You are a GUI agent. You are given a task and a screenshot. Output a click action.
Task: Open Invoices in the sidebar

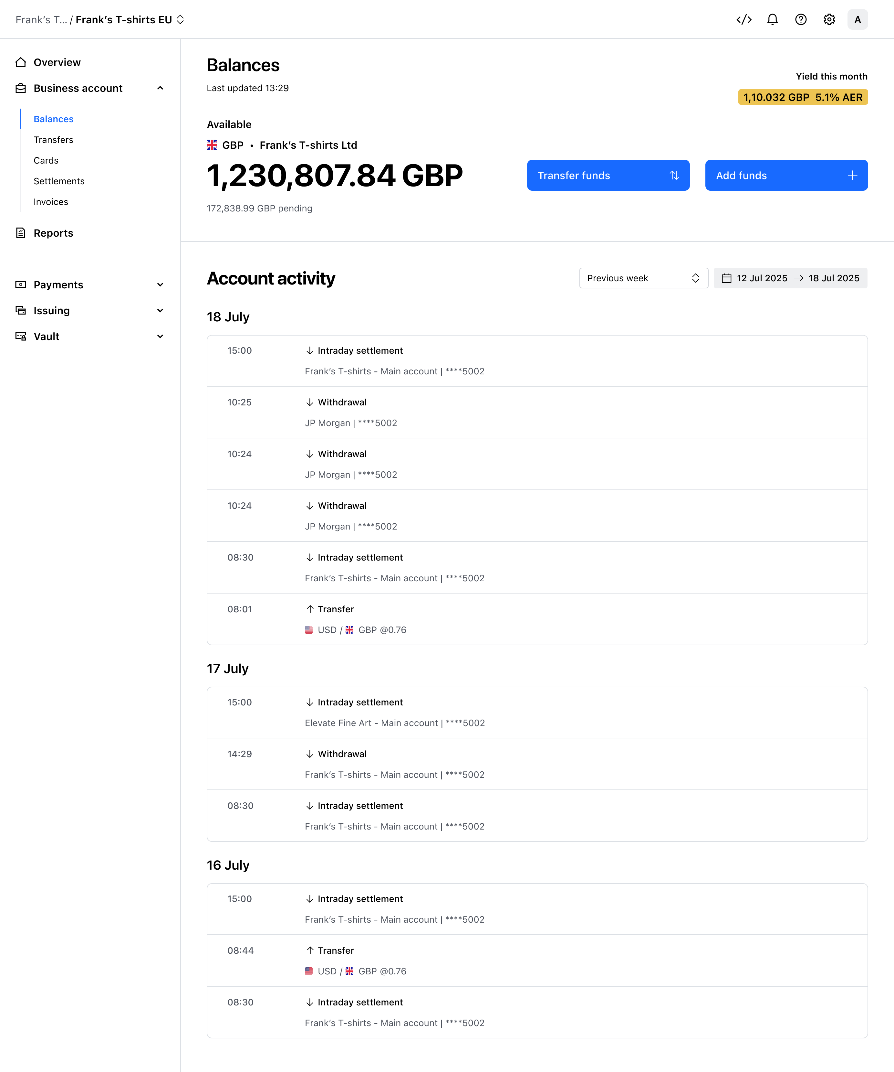[51, 202]
